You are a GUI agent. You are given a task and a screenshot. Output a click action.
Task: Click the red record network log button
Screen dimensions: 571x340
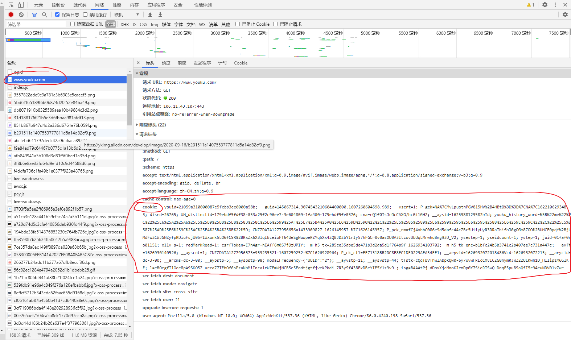pos(11,14)
